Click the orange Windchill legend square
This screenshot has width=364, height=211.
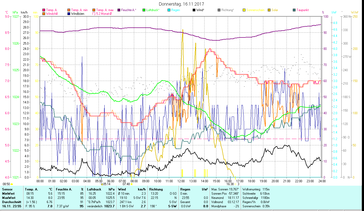(44, 14)
